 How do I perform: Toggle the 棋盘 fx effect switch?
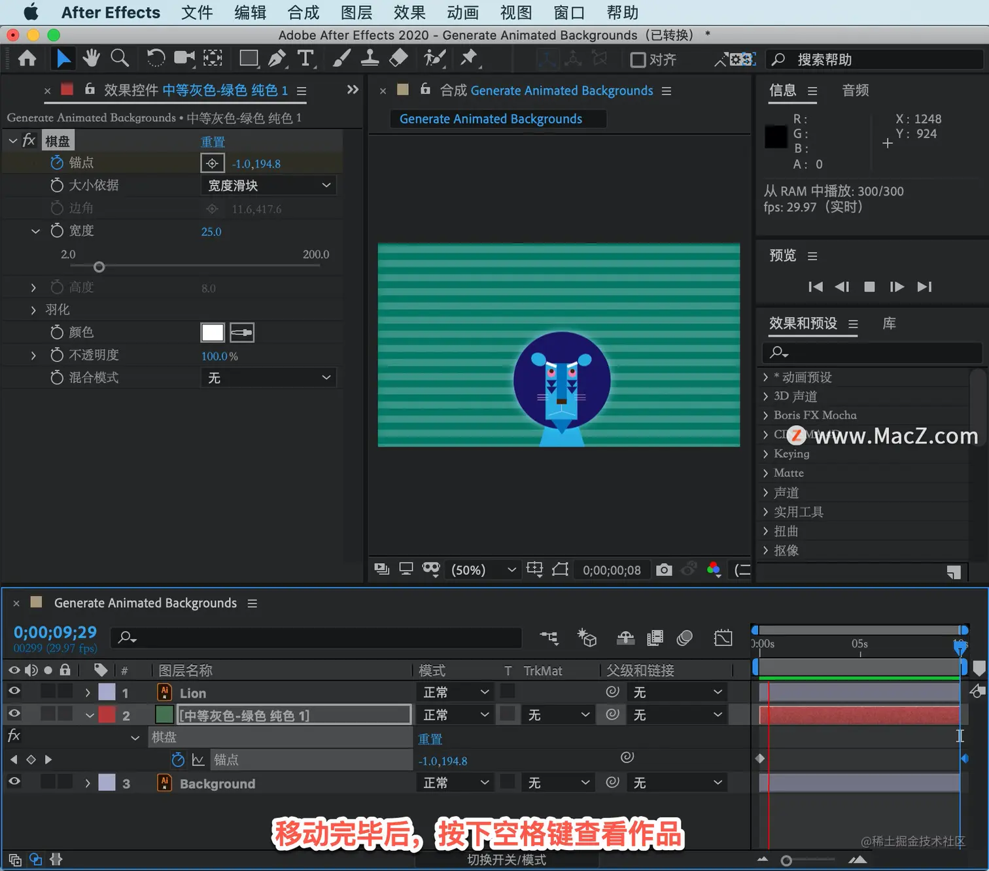click(x=29, y=141)
